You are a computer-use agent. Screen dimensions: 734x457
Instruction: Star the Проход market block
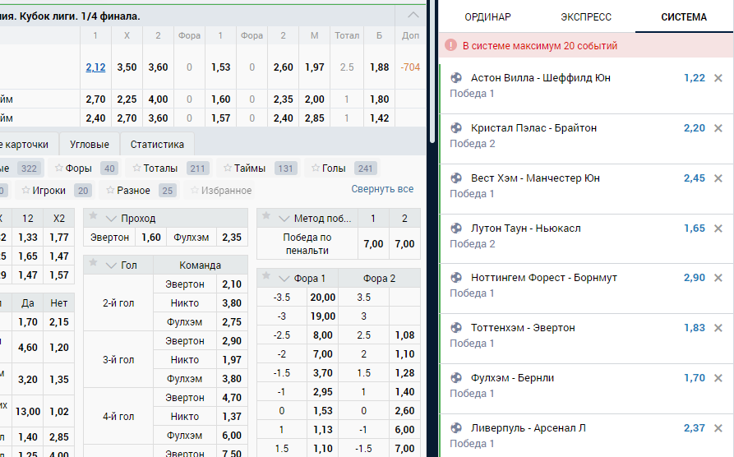coord(93,216)
